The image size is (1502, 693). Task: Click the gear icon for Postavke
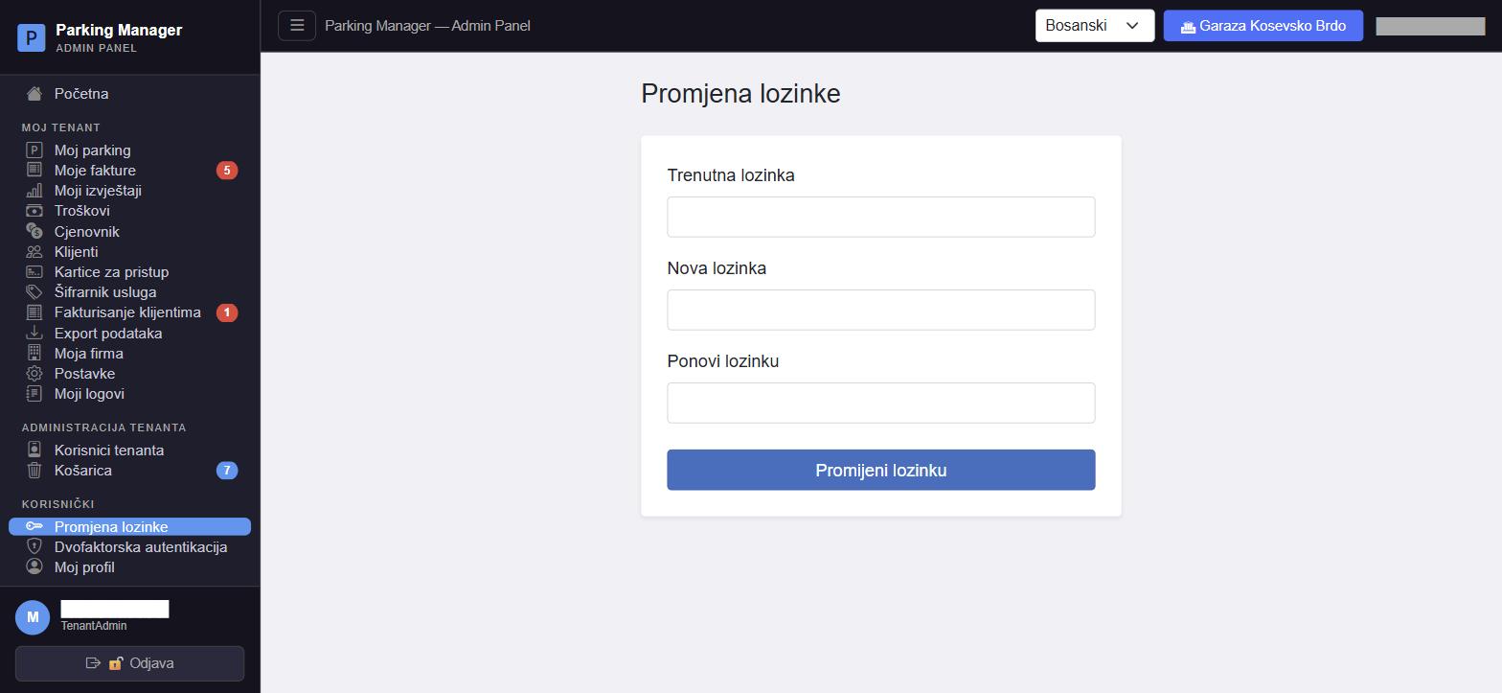coord(34,374)
